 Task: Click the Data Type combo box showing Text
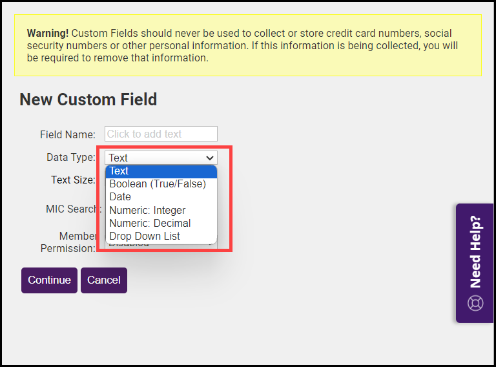point(155,158)
